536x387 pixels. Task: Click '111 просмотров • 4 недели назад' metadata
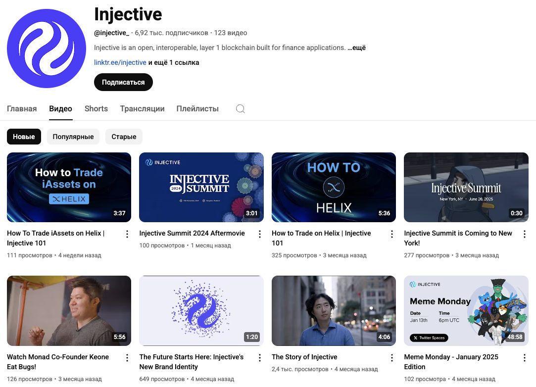[x=54, y=255]
